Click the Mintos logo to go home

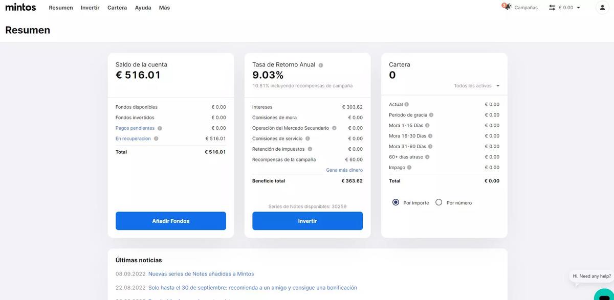[x=20, y=7]
